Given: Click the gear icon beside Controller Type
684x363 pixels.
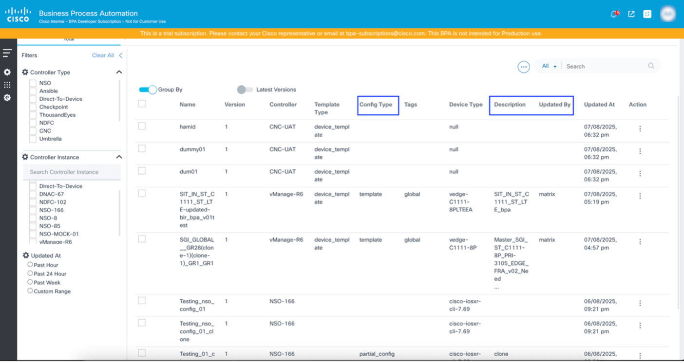Looking at the screenshot, I should [25, 72].
